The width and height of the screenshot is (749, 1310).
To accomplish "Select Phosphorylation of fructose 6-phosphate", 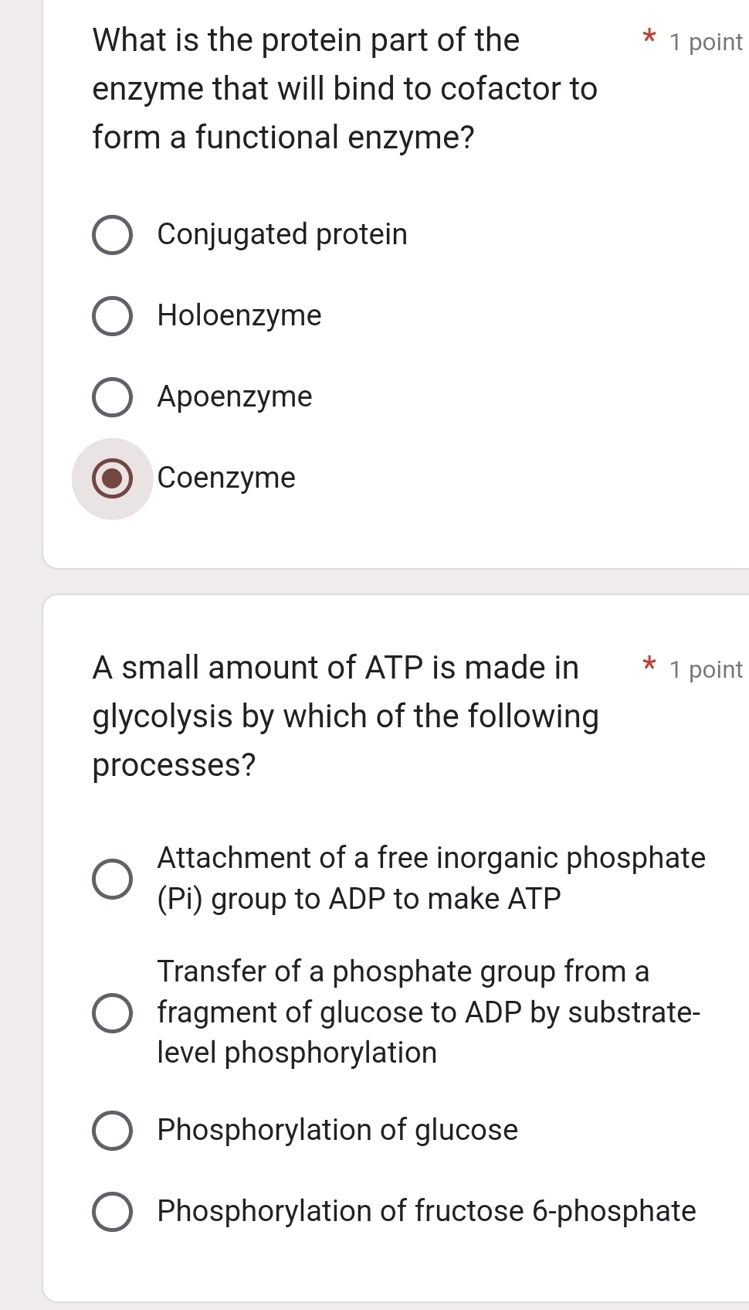I will tap(113, 1211).
